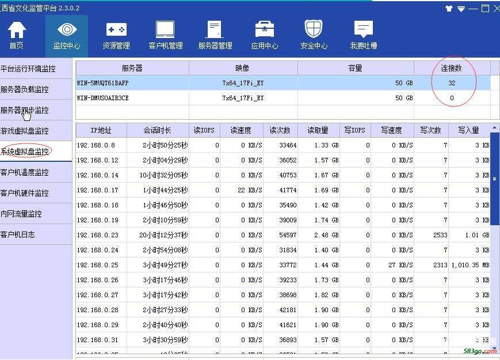This screenshot has width=500, height=360.
Task: Sort by 读速度 column header
Action: pos(242,130)
